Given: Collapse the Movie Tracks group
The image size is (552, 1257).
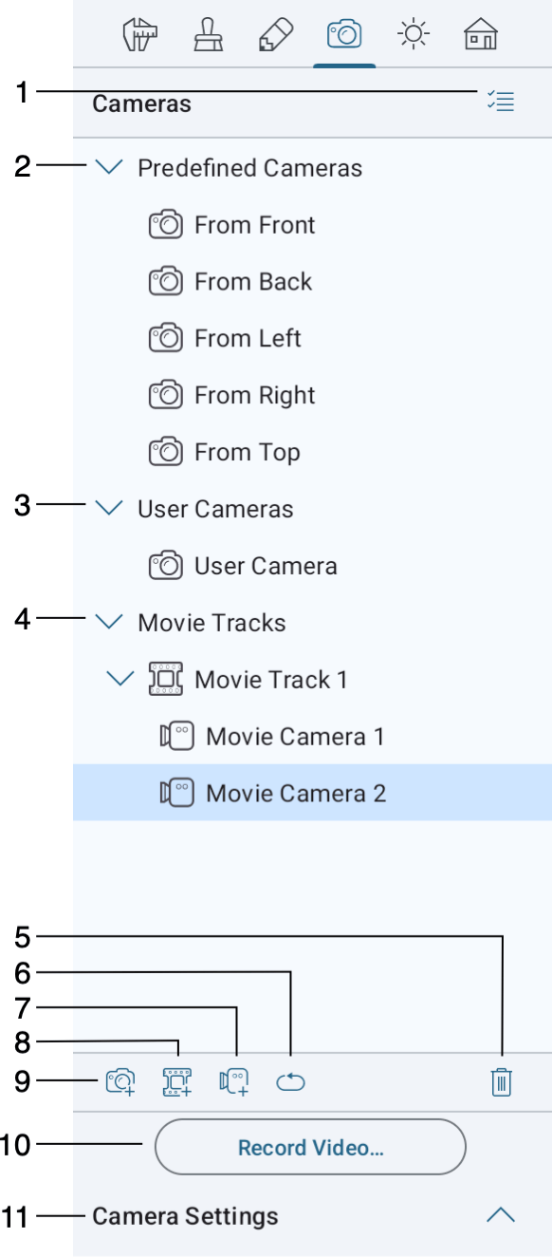Looking at the screenshot, I should click(110, 622).
